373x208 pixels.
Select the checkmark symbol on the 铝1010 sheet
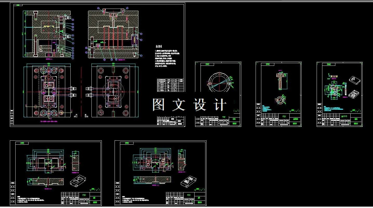(x=358, y=110)
